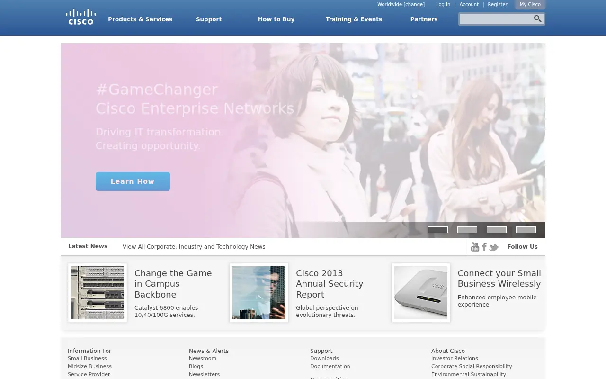The width and height of the screenshot is (606, 379).
Task: Open the Products & Services menu
Action: point(140,19)
